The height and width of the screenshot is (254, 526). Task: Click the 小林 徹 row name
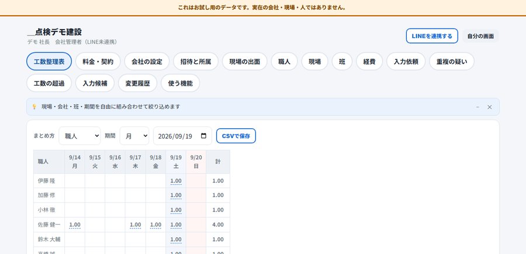point(47,210)
